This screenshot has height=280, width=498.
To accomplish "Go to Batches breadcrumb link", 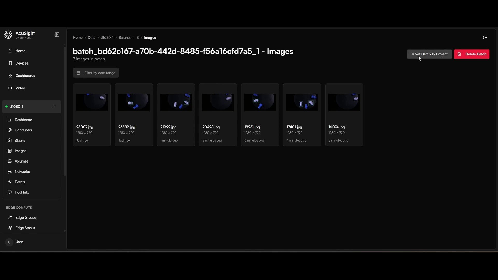I will coord(125,38).
